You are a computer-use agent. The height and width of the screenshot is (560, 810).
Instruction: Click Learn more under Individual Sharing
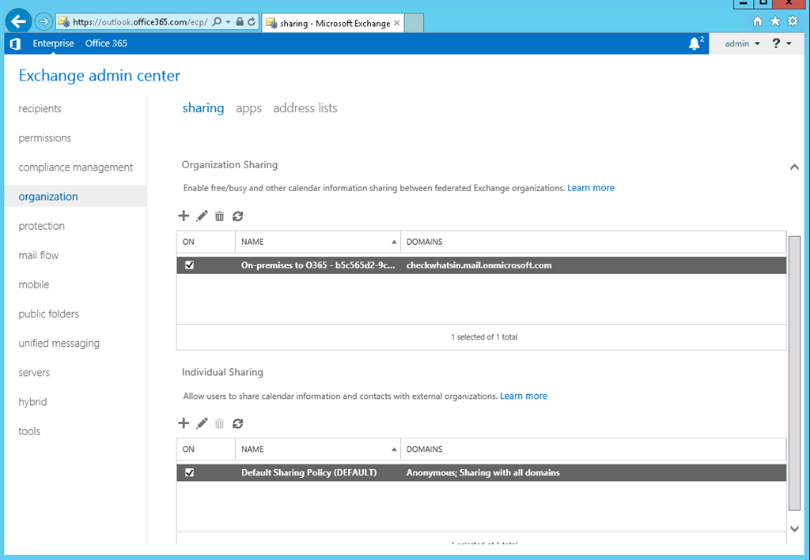pos(524,396)
